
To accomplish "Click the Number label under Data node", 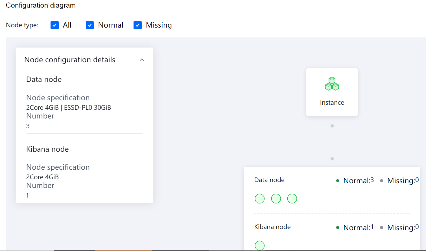I will [x=40, y=116].
